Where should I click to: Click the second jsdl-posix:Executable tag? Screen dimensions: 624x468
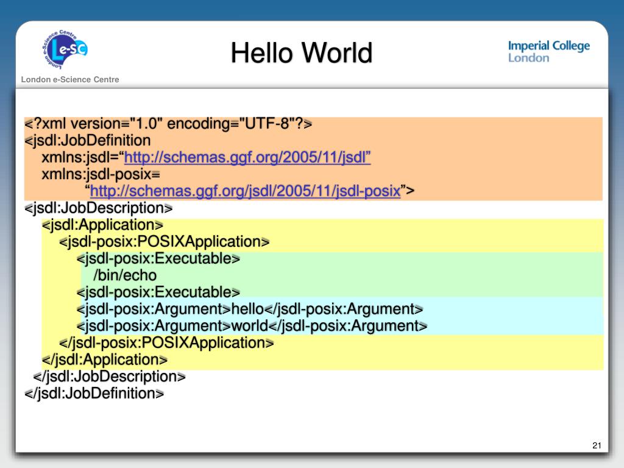click(x=158, y=292)
